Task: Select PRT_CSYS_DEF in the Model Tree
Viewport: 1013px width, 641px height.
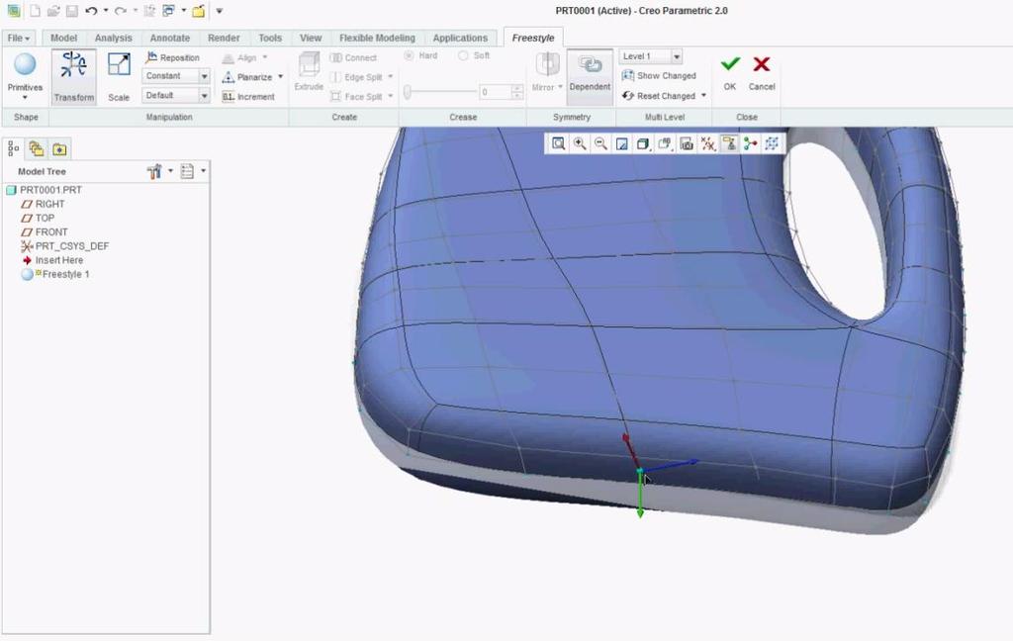Action: point(65,246)
